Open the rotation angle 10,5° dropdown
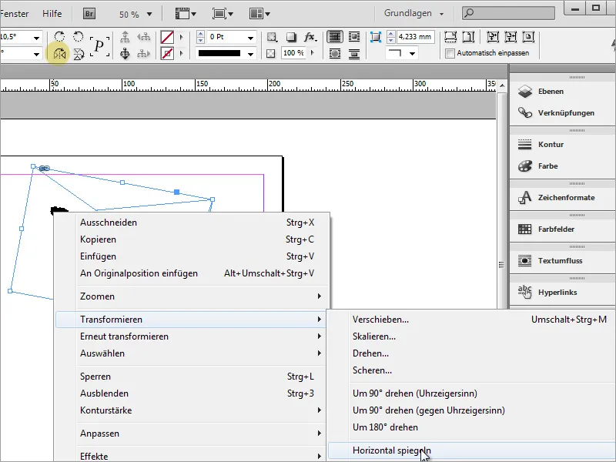 tap(36, 38)
